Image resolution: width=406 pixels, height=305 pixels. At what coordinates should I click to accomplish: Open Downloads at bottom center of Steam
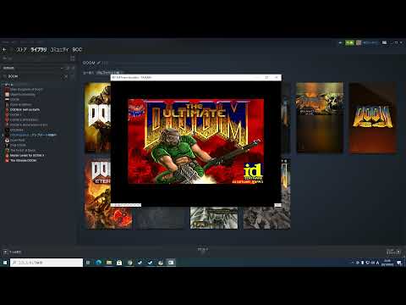tap(203, 250)
